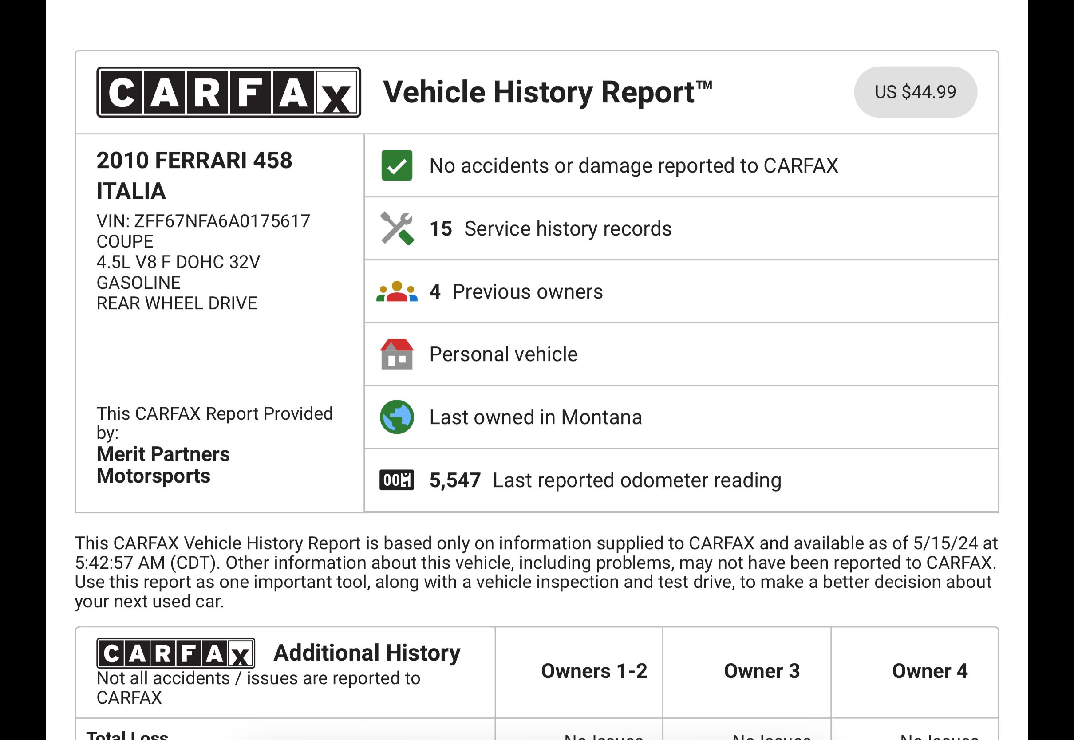
Task: Click the Not all accidents / issues reported note
Action: coord(258,688)
